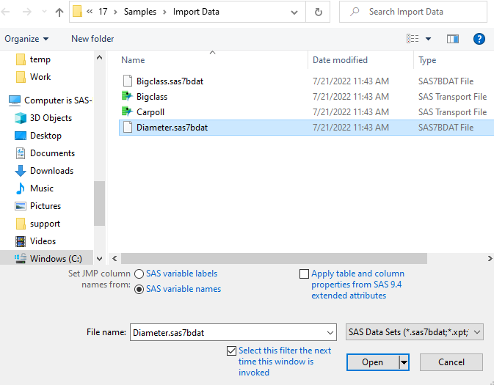Viewport: 494px width, 385px height.
Task: Open the view options dropdown arrow
Action: pyautogui.click(x=428, y=39)
